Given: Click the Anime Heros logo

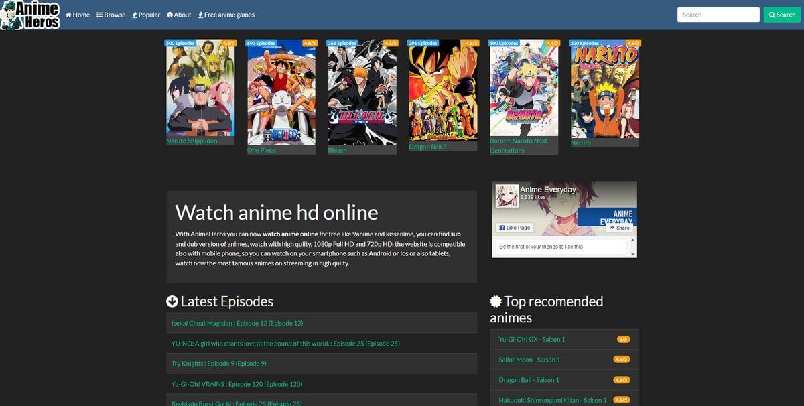Looking at the screenshot, I should pyautogui.click(x=30, y=15).
